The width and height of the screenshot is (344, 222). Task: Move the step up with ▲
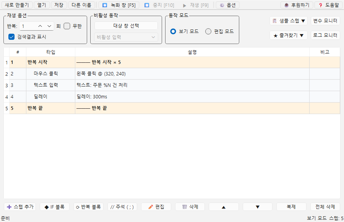point(224,207)
